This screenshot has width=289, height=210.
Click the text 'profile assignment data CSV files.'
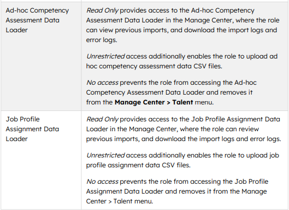point(138,165)
